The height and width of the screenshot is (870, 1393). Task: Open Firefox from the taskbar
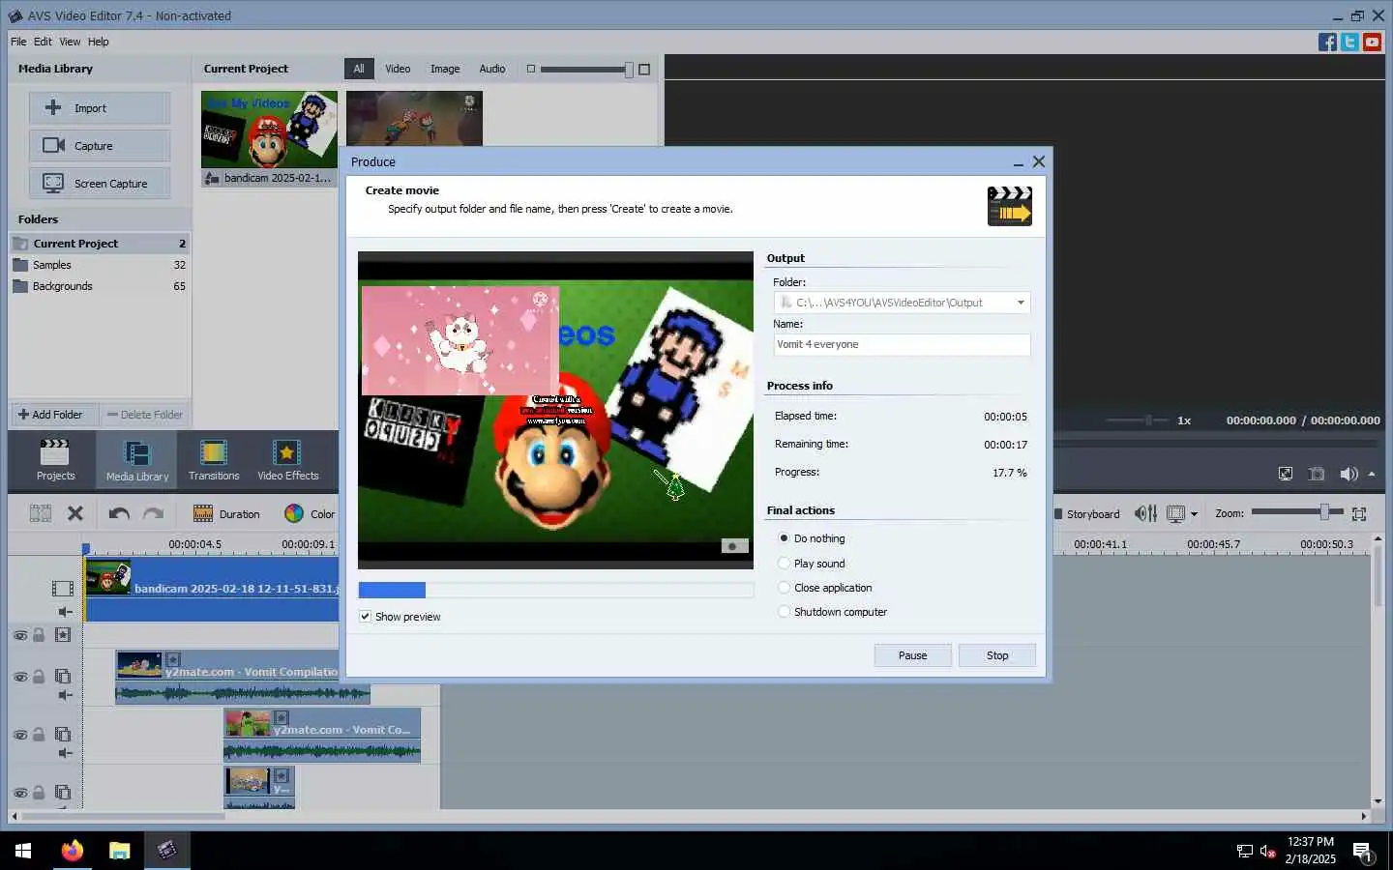73,851
